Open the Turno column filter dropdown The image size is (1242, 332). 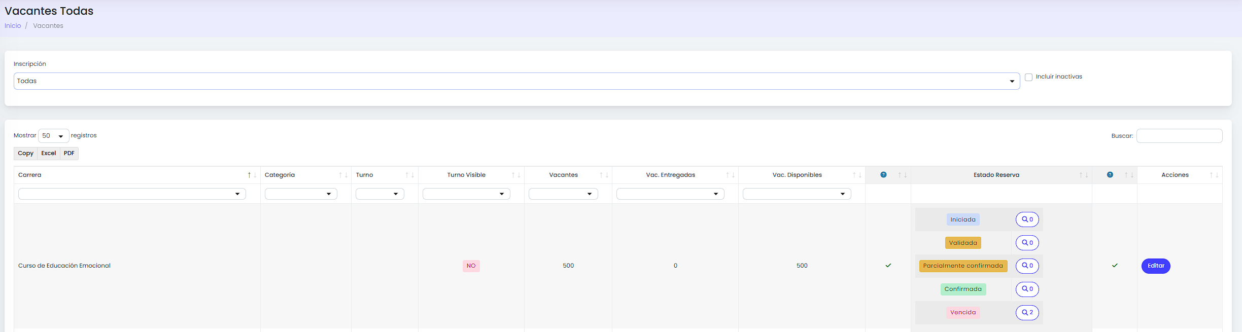[380, 194]
